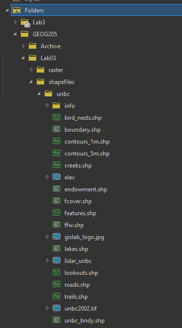The height and width of the screenshot is (328, 182).
Task: Click the raster grid icon beside elev
Action: point(57,177)
